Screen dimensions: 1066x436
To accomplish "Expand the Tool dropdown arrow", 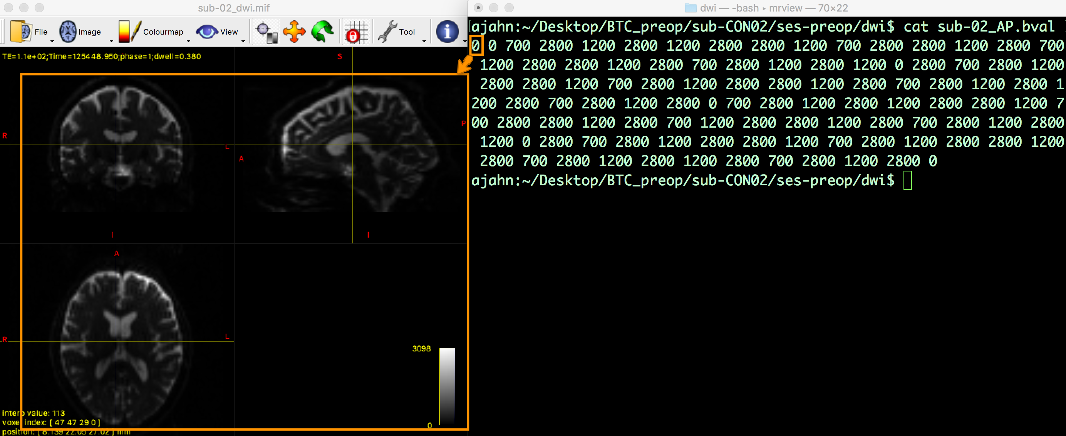I will pos(424,41).
